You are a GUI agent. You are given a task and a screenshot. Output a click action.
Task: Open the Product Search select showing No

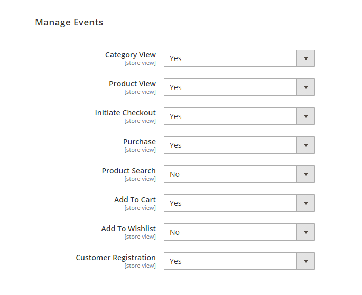(230, 174)
